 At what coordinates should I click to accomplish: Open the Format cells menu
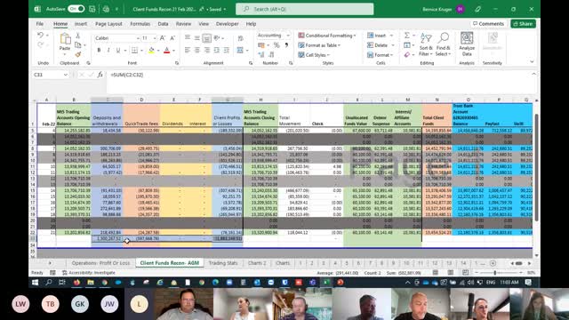[x=380, y=55]
